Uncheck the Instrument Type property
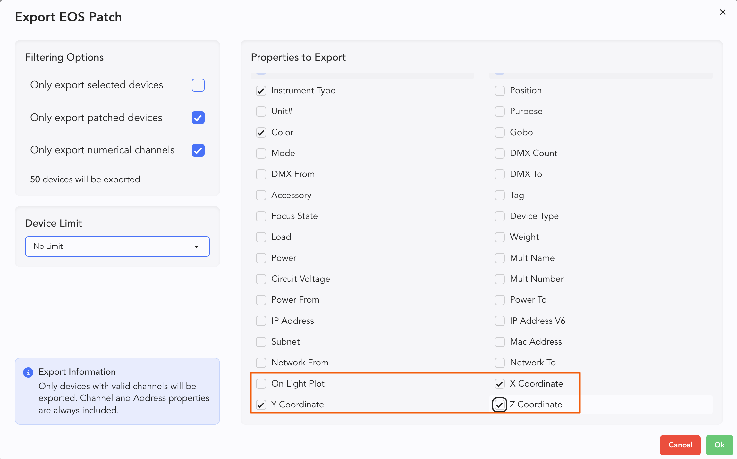The width and height of the screenshot is (737, 459). coord(261,91)
